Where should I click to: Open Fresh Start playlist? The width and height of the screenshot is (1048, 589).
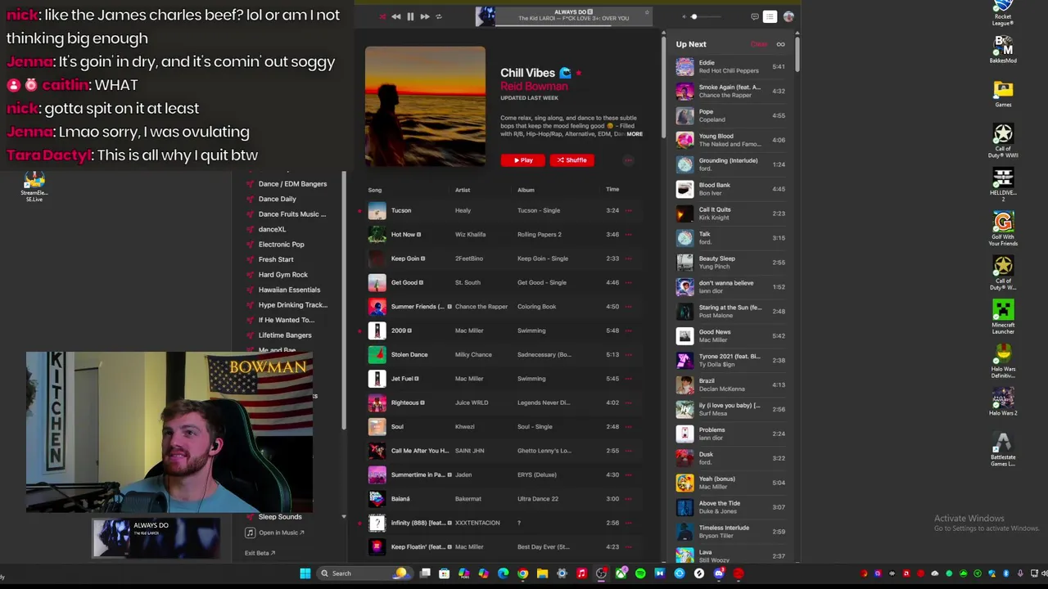[276, 259]
